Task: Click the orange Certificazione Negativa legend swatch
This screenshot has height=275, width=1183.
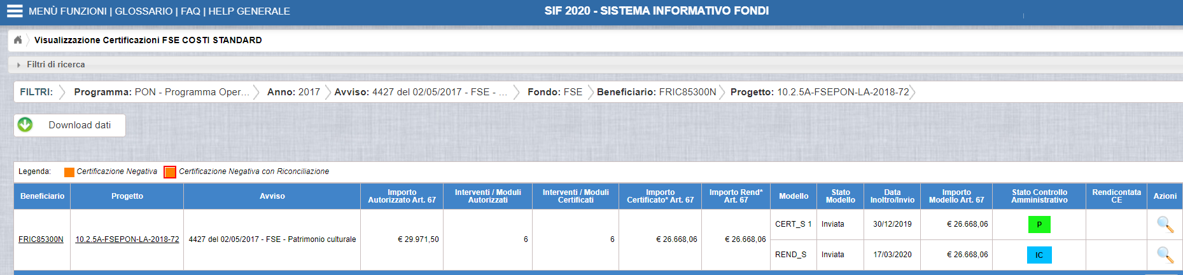Action: [x=69, y=172]
